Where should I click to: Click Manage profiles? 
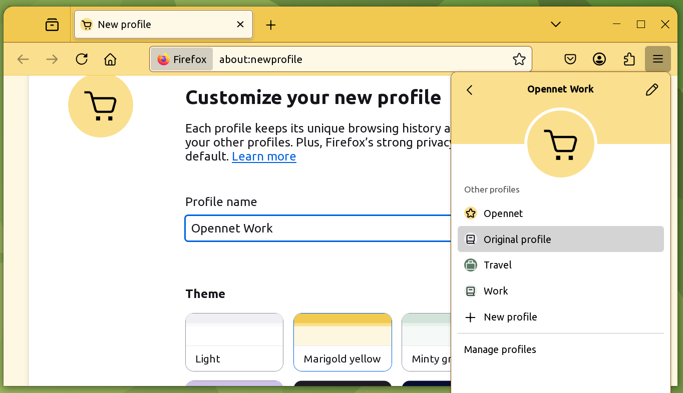pos(500,349)
